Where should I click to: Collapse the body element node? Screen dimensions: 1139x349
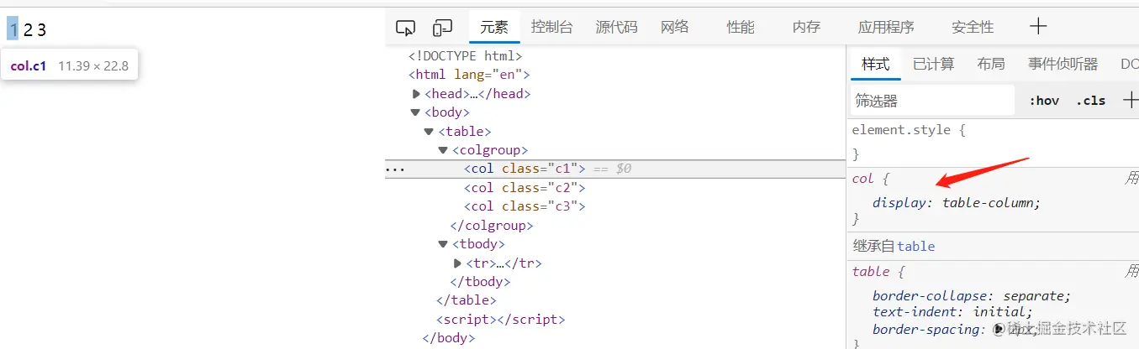[x=415, y=112]
